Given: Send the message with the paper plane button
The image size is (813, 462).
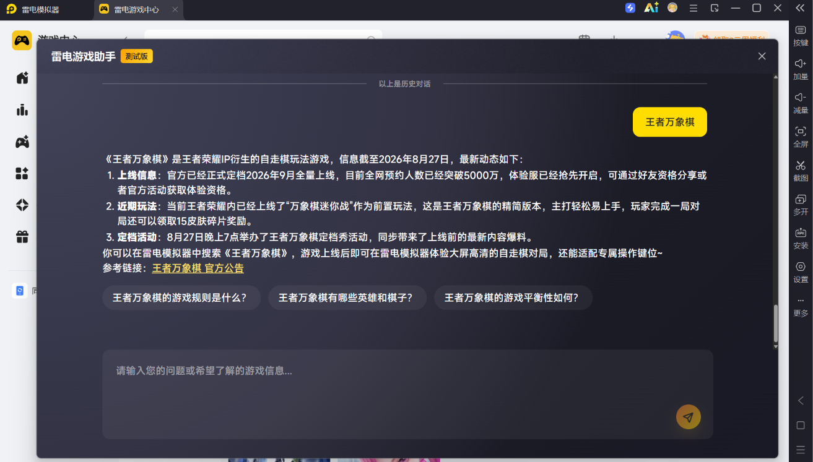Looking at the screenshot, I should 689,417.
